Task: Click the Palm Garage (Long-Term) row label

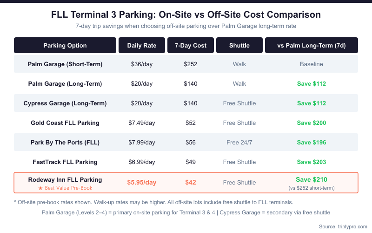Action: click(65, 84)
